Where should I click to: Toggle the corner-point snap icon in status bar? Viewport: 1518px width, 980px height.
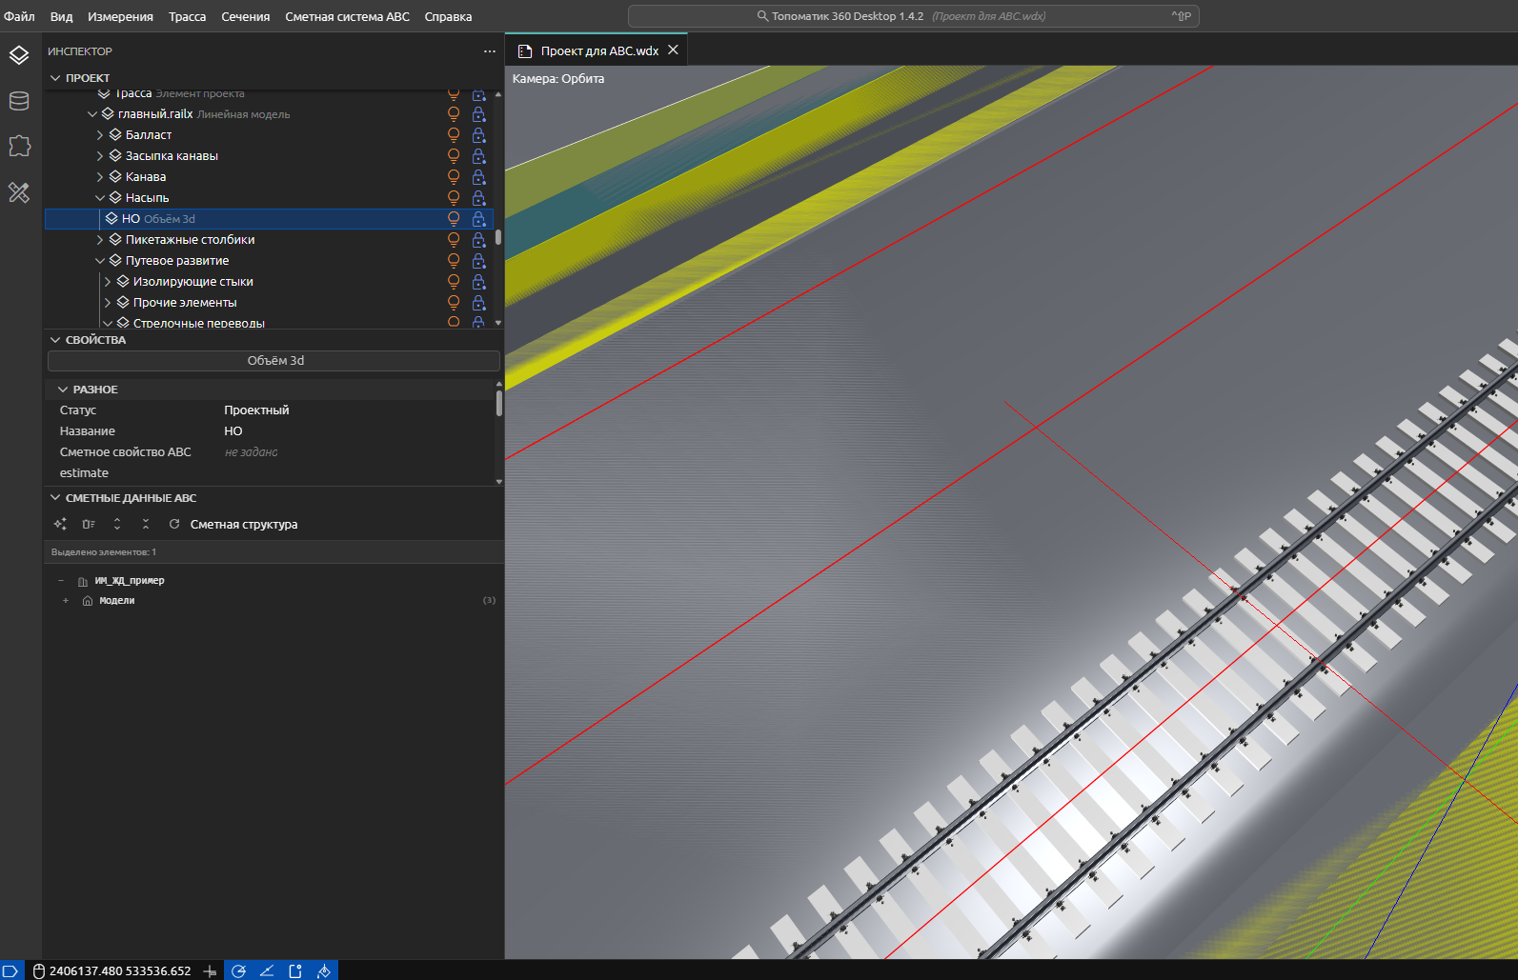295,970
